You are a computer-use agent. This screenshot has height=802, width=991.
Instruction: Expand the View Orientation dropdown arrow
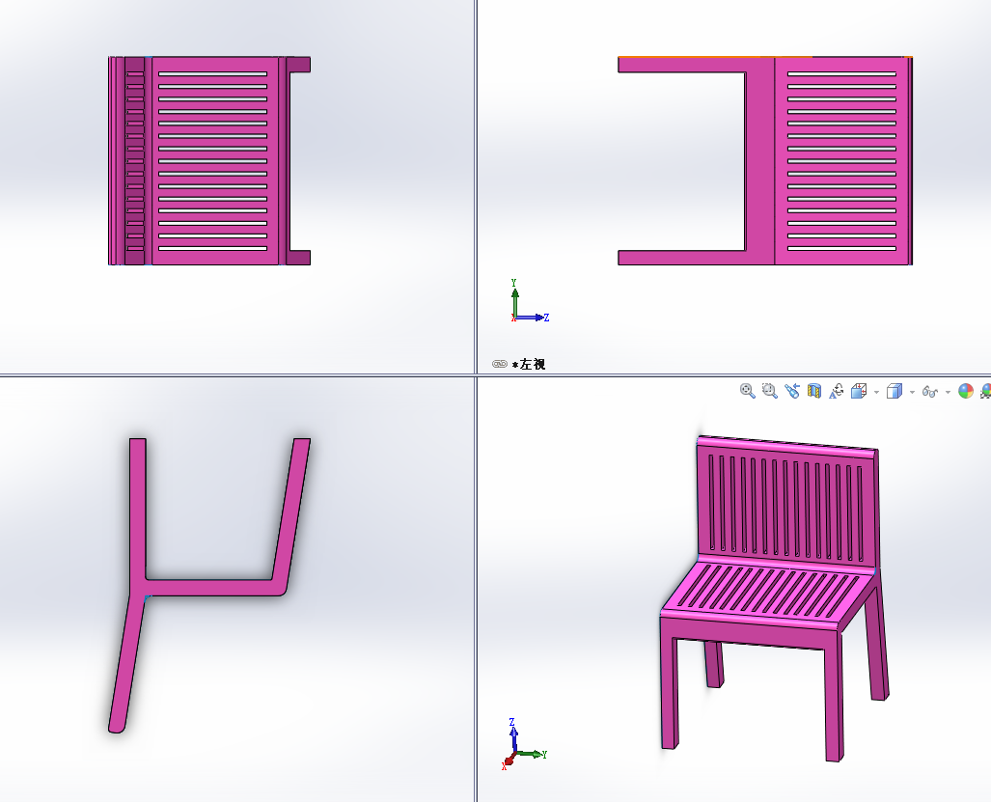[x=876, y=392]
